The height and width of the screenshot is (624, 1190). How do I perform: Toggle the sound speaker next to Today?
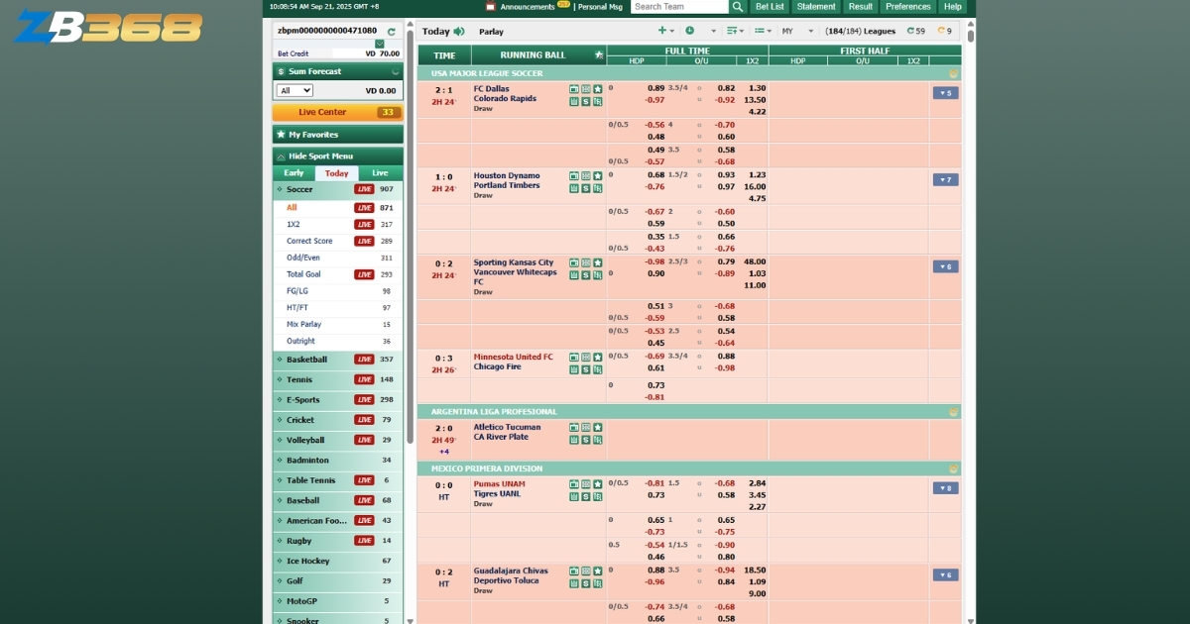459,32
